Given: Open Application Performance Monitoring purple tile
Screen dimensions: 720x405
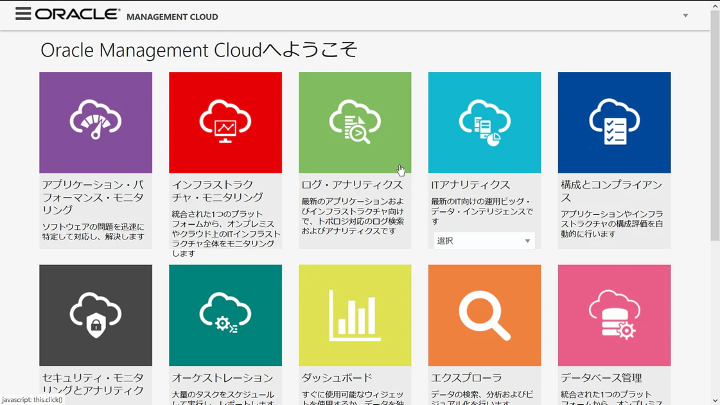Looking at the screenshot, I should [96, 123].
